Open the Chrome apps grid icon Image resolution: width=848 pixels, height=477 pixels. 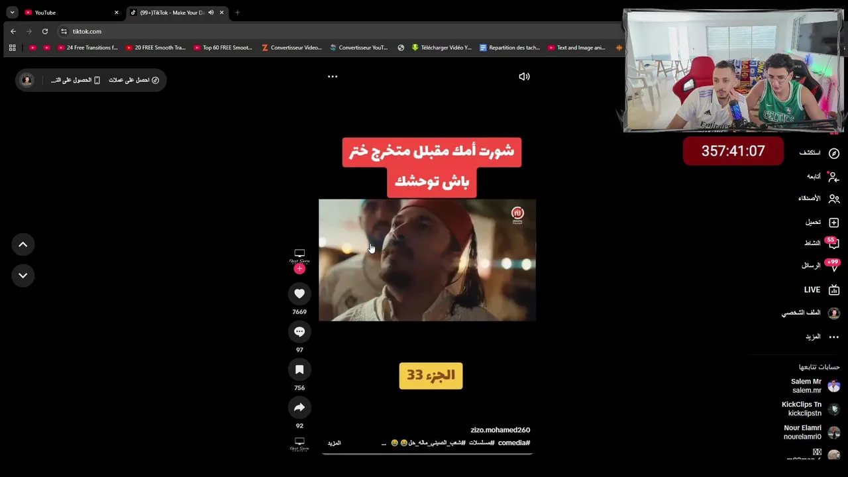click(x=12, y=48)
